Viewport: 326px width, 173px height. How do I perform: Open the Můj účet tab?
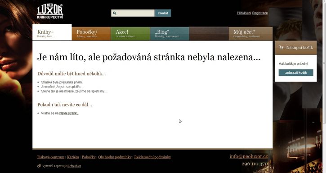(x=250, y=33)
